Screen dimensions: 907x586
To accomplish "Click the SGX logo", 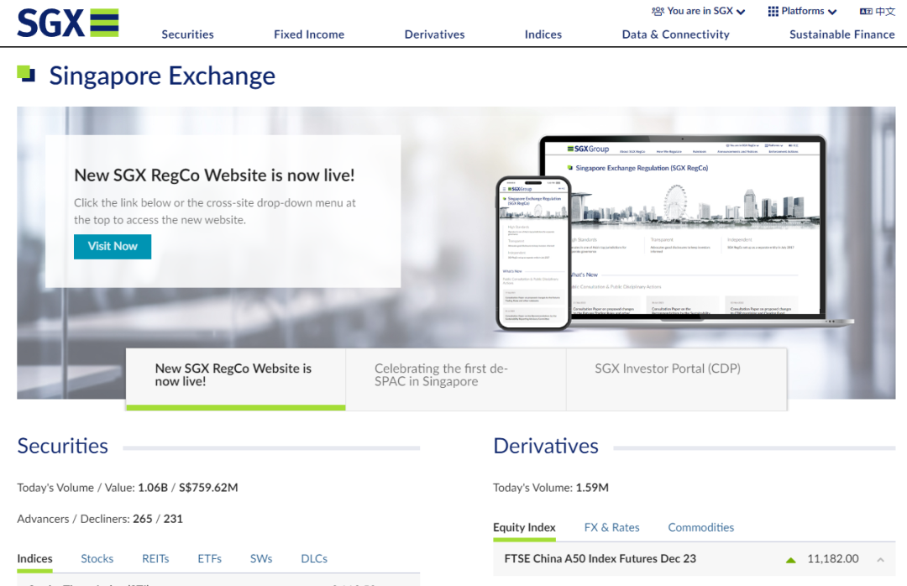I will (x=68, y=24).
